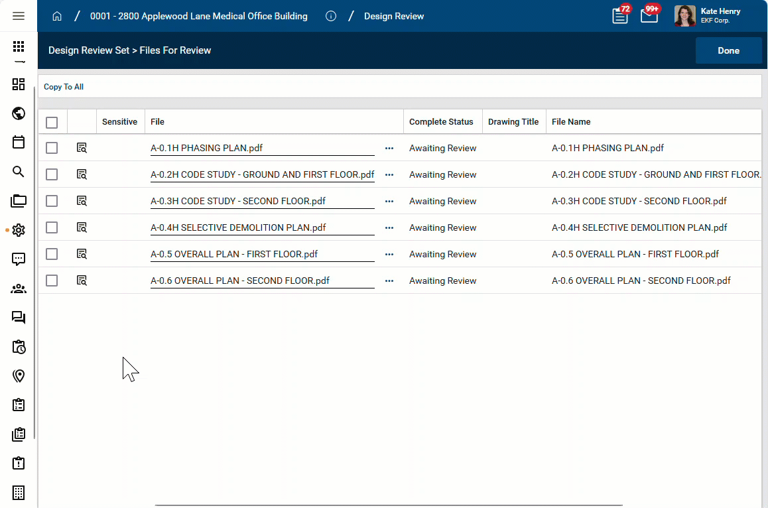Expand options for A-0.6 OVERALL PLAN file
Image resolution: width=768 pixels, height=508 pixels.
[x=389, y=281]
